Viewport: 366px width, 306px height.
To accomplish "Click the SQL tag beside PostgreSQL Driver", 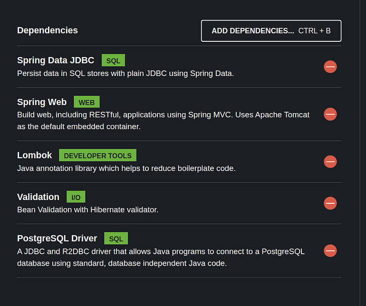I will (x=116, y=239).
